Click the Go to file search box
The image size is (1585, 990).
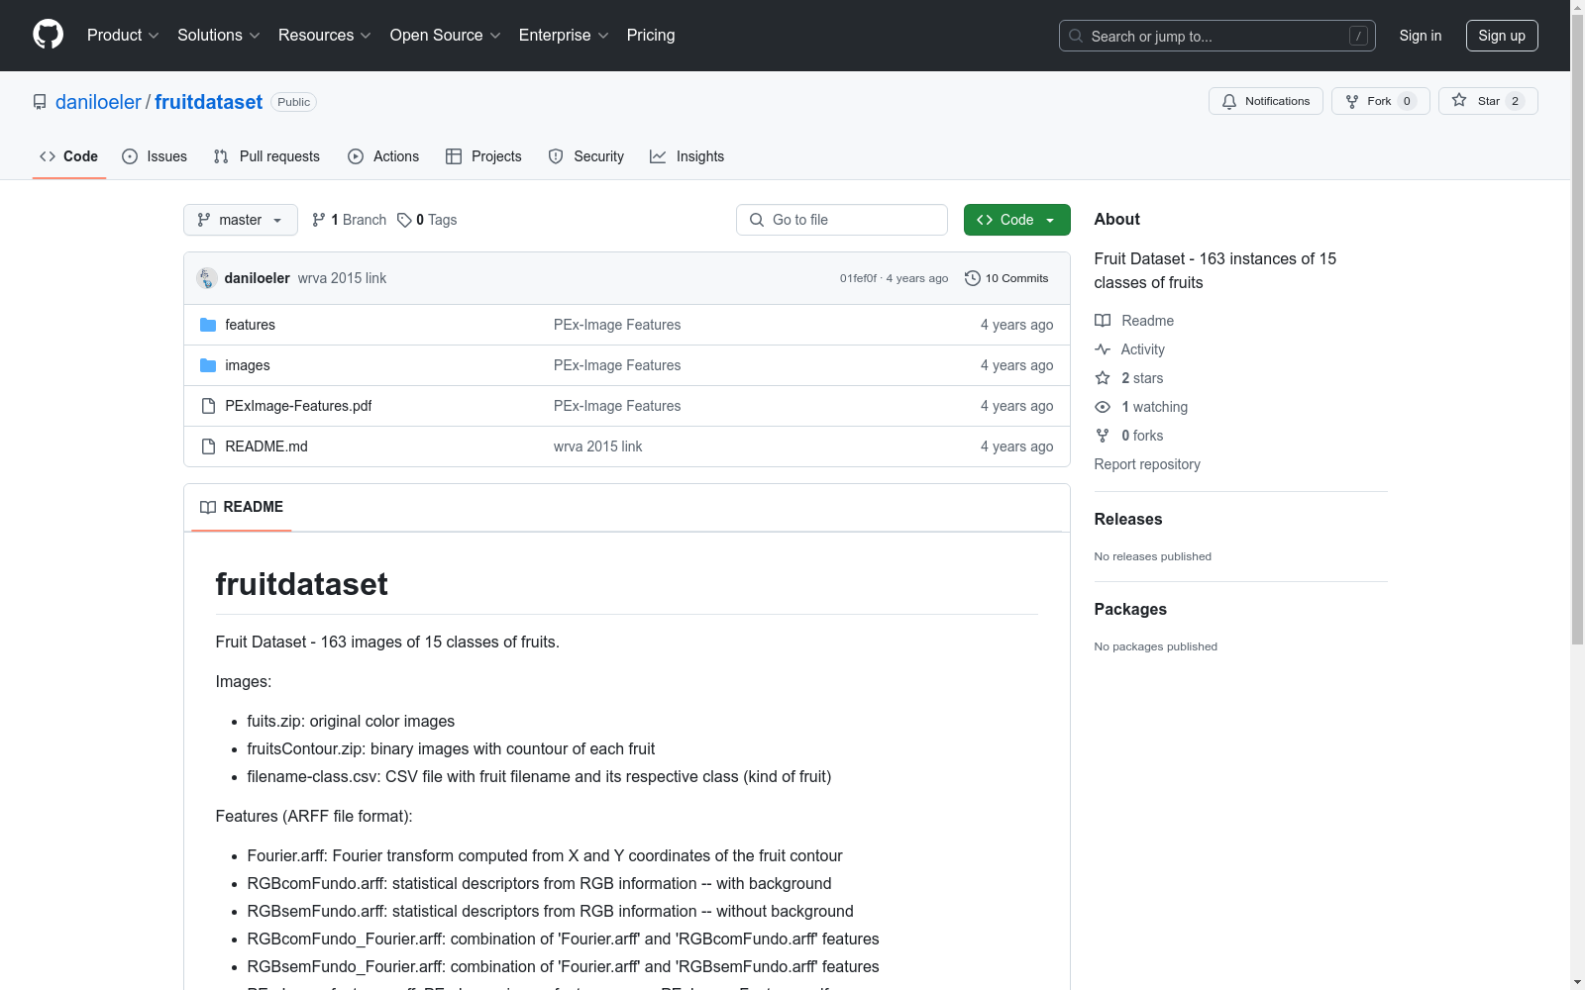point(842,220)
